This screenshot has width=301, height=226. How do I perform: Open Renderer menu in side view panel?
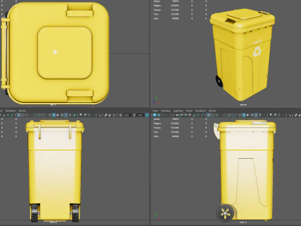(201, 110)
